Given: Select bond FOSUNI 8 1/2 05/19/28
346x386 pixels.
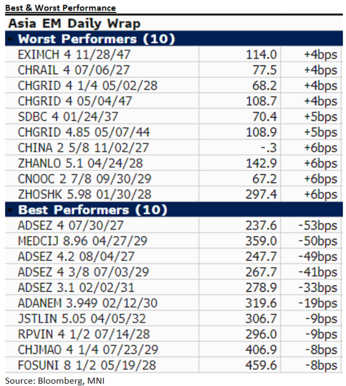Looking at the screenshot, I should click(x=87, y=365).
